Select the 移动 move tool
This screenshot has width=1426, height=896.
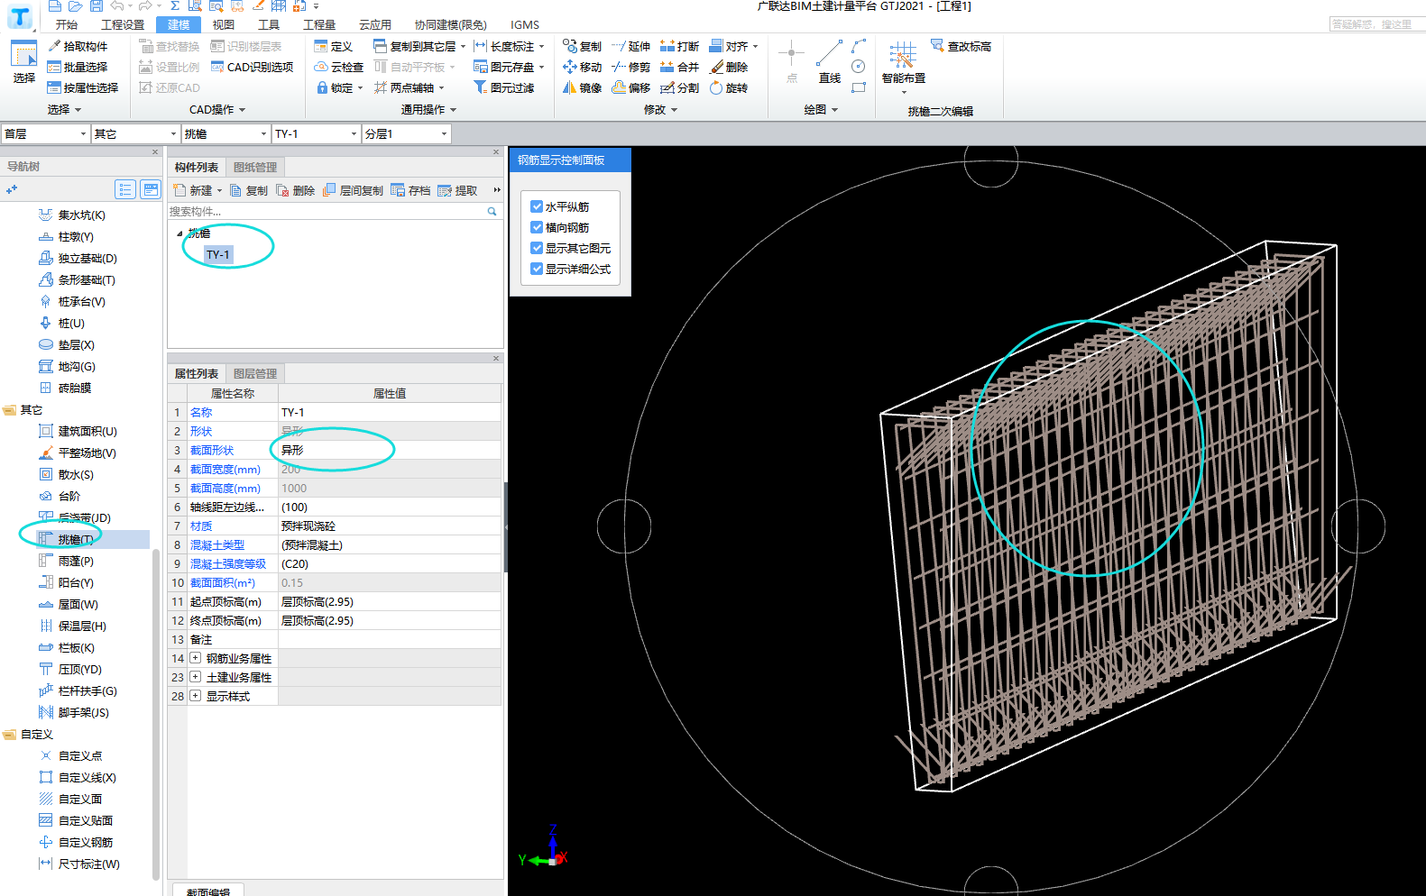pyautogui.click(x=582, y=67)
